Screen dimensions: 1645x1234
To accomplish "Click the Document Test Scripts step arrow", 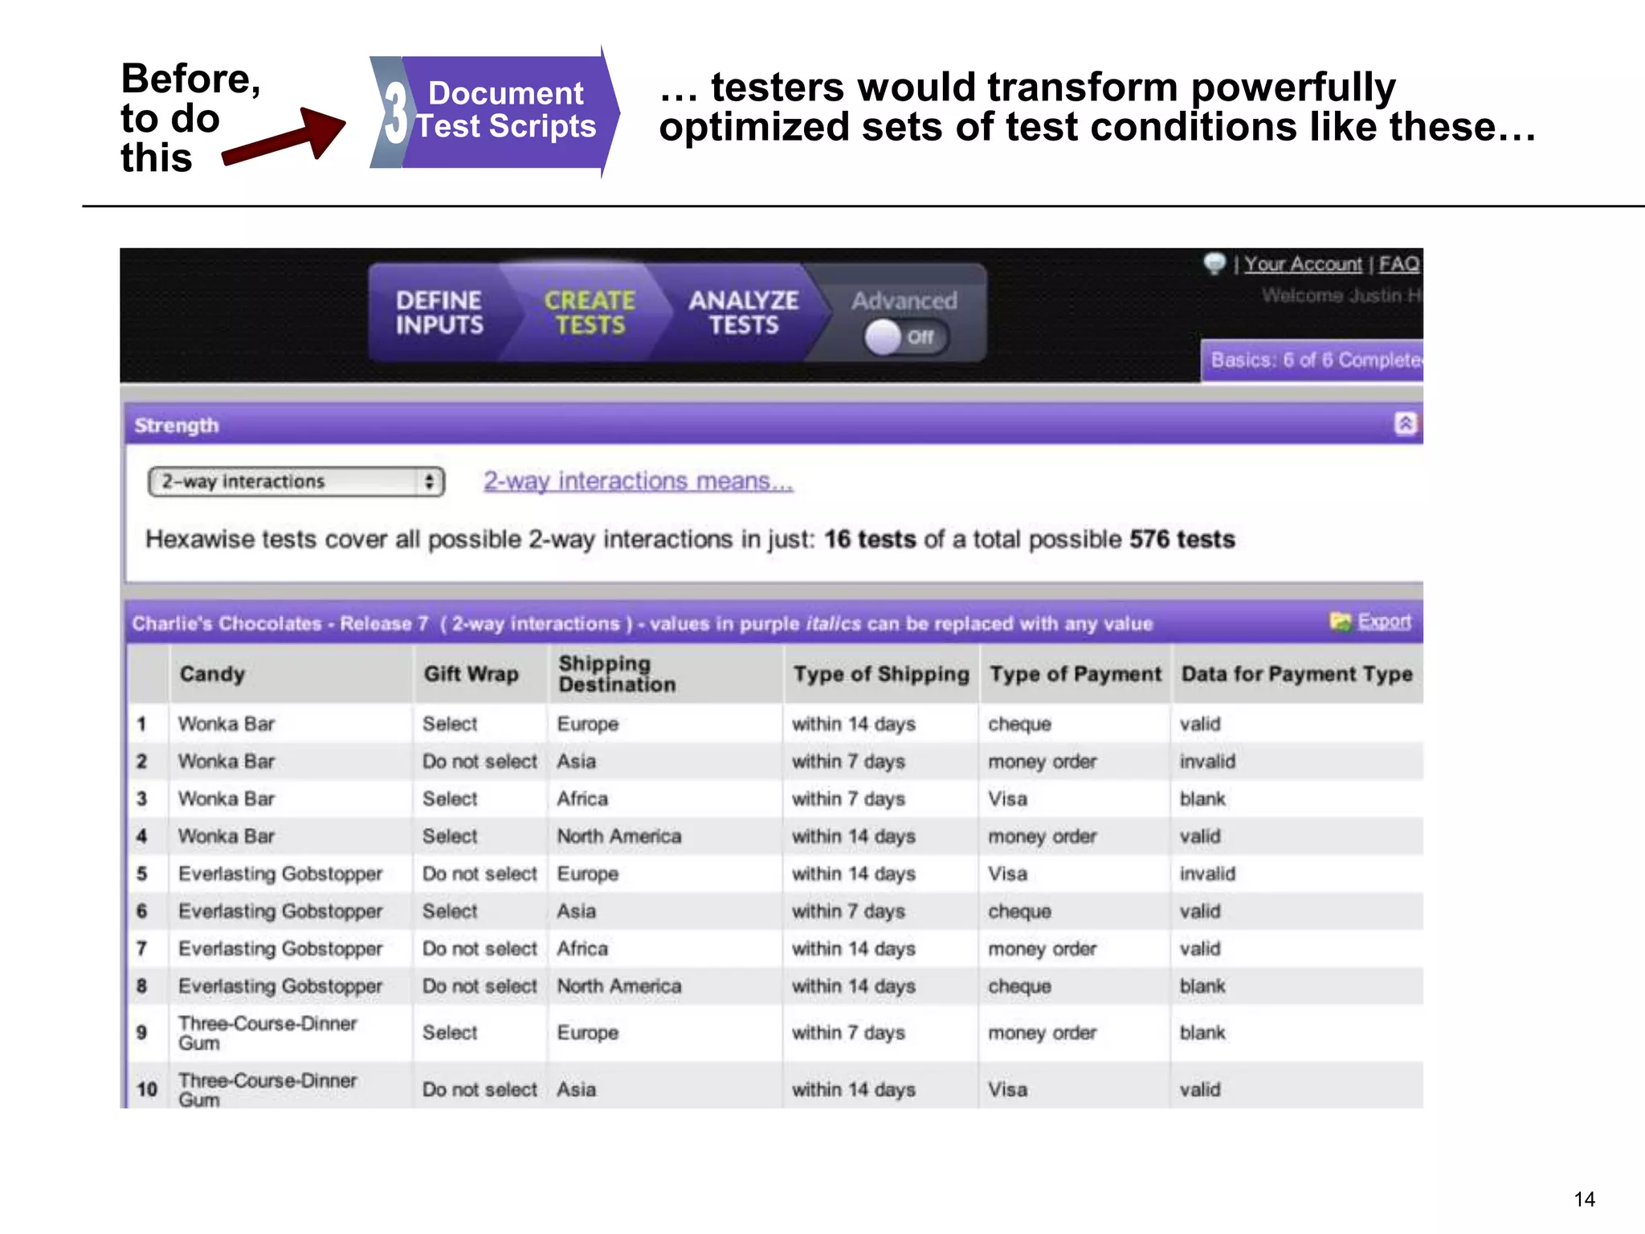I will (504, 111).
